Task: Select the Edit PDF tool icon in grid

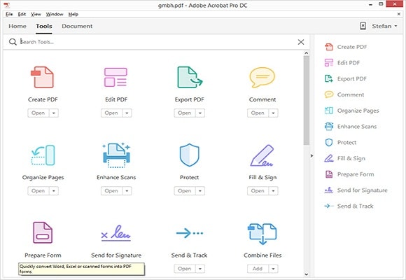Action: pos(115,77)
